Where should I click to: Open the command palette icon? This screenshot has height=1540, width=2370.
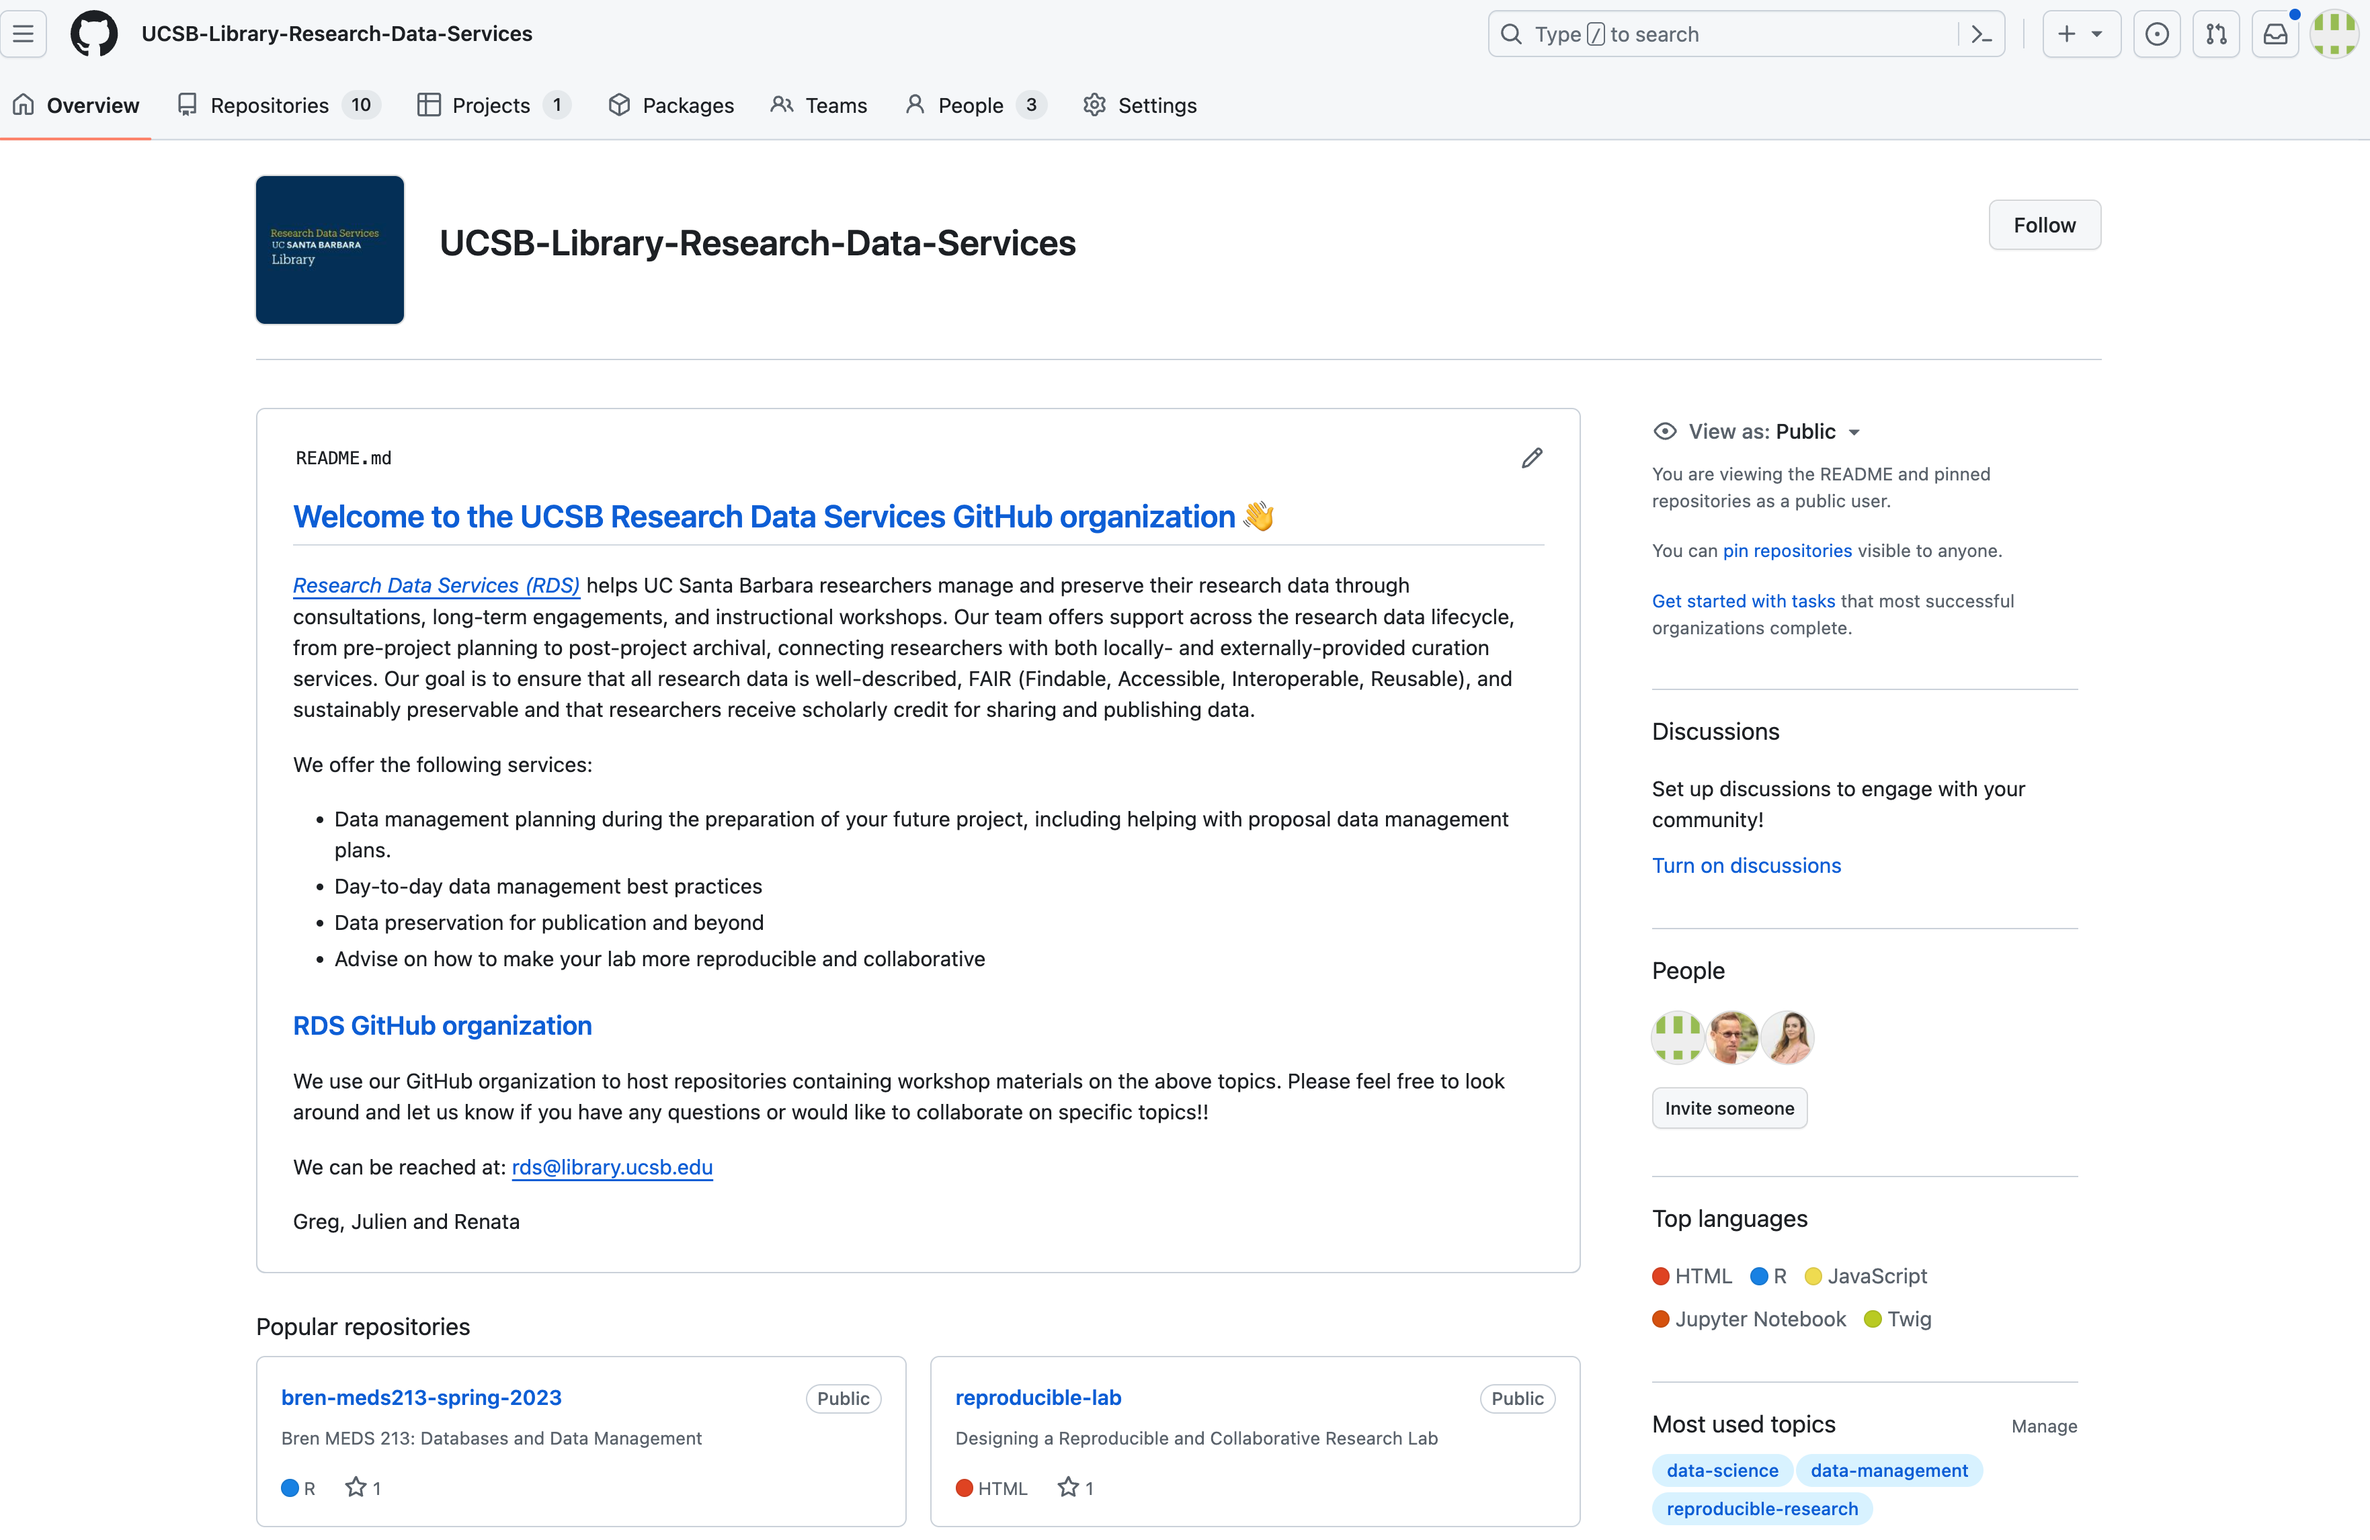pyautogui.click(x=1981, y=34)
